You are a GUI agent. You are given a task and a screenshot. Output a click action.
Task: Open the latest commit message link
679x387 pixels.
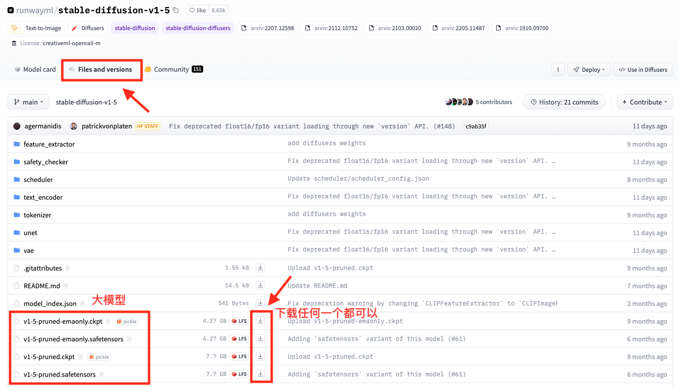click(312, 126)
